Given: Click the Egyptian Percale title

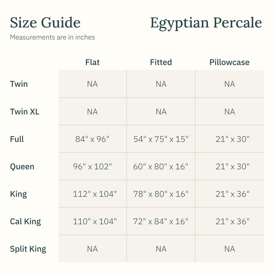Looking at the screenshot, I should 206,23.
